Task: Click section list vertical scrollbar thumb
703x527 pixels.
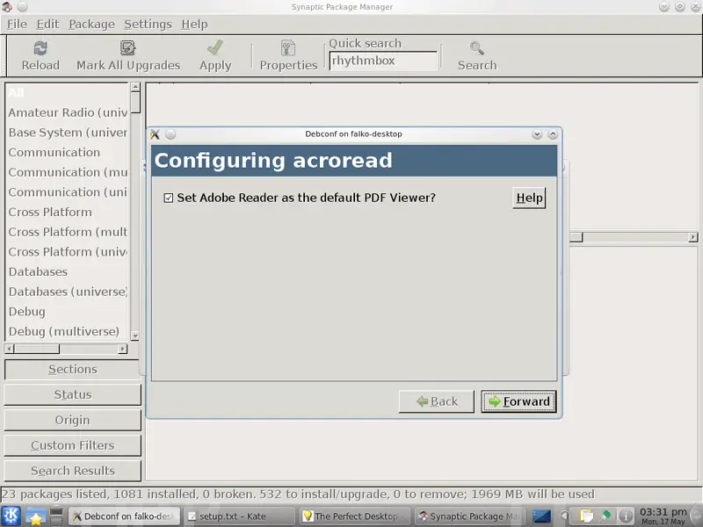Action: coord(135,103)
